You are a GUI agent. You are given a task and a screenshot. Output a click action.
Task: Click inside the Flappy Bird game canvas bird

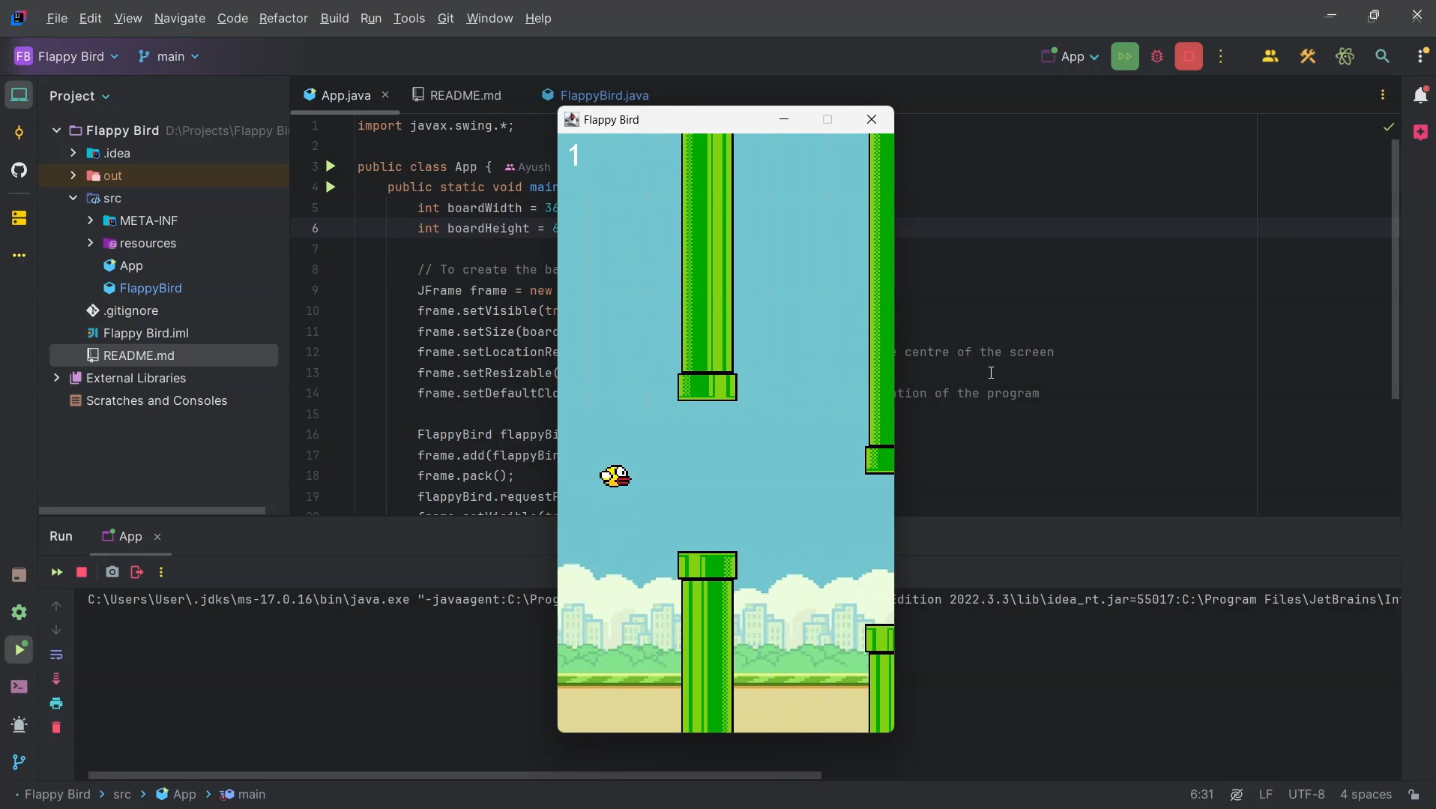(x=615, y=477)
